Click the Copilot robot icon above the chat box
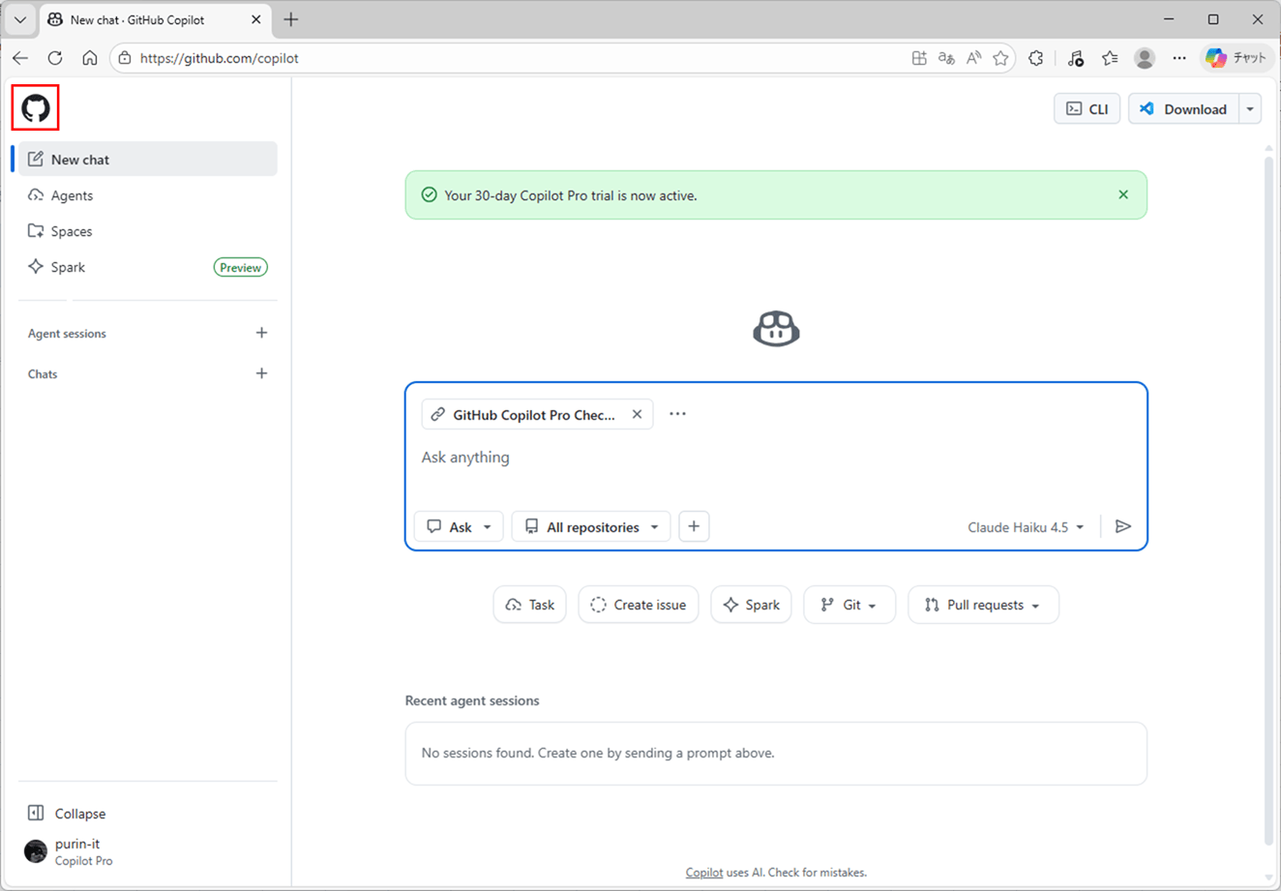 tap(775, 328)
